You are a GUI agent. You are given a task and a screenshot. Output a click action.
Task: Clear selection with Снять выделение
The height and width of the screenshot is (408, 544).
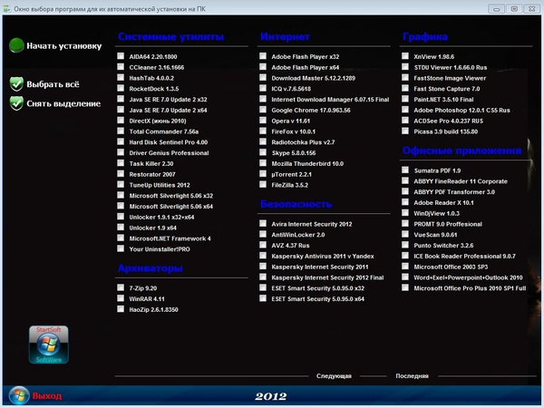(63, 103)
